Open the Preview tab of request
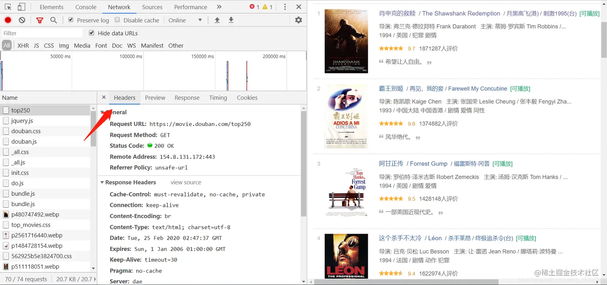Viewport: 607px width, 285px height. point(155,97)
